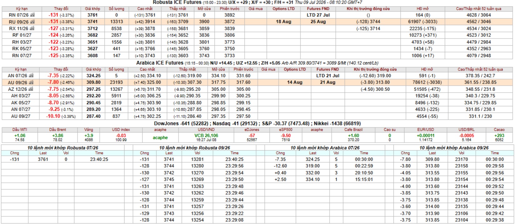Image resolution: width=515 pixels, height=224 pixels.
Task: Click the green acaphe link in ticker row
Action: point(160,138)
